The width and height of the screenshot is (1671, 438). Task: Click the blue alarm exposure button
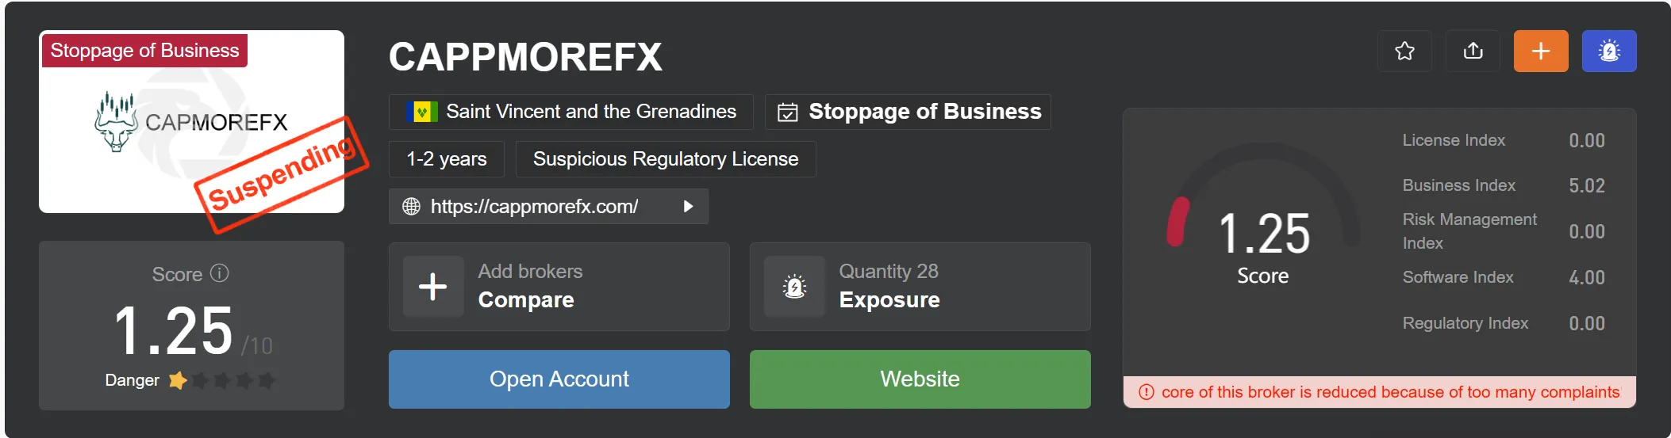tap(1609, 51)
